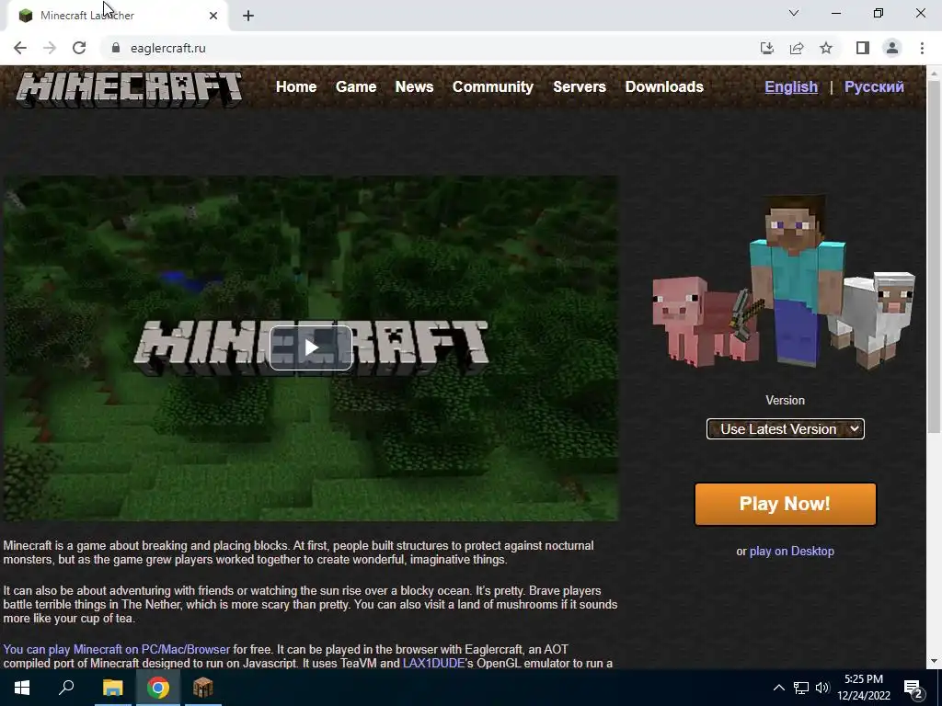The image size is (942, 706).
Task: Open the Windows Start menu
Action: [x=22, y=688]
